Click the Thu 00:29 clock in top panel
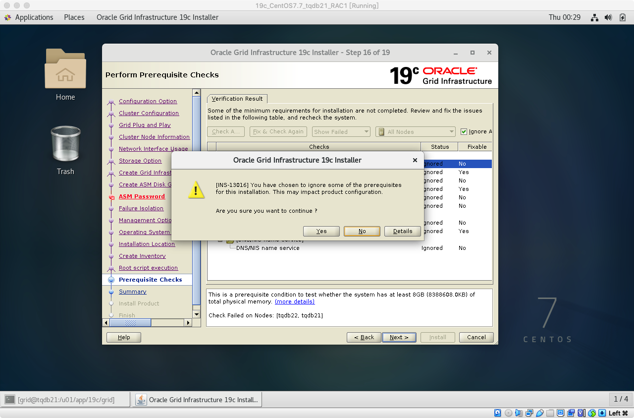Screen dimensions: 634x418 coord(565,17)
